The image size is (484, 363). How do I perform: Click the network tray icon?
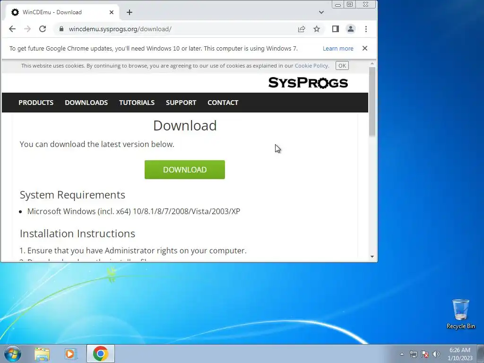click(x=413, y=354)
